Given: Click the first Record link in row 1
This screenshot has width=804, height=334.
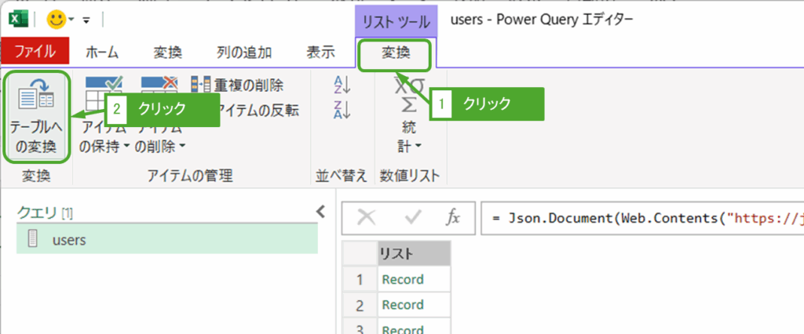Looking at the screenshot, I should click(402, 279).
